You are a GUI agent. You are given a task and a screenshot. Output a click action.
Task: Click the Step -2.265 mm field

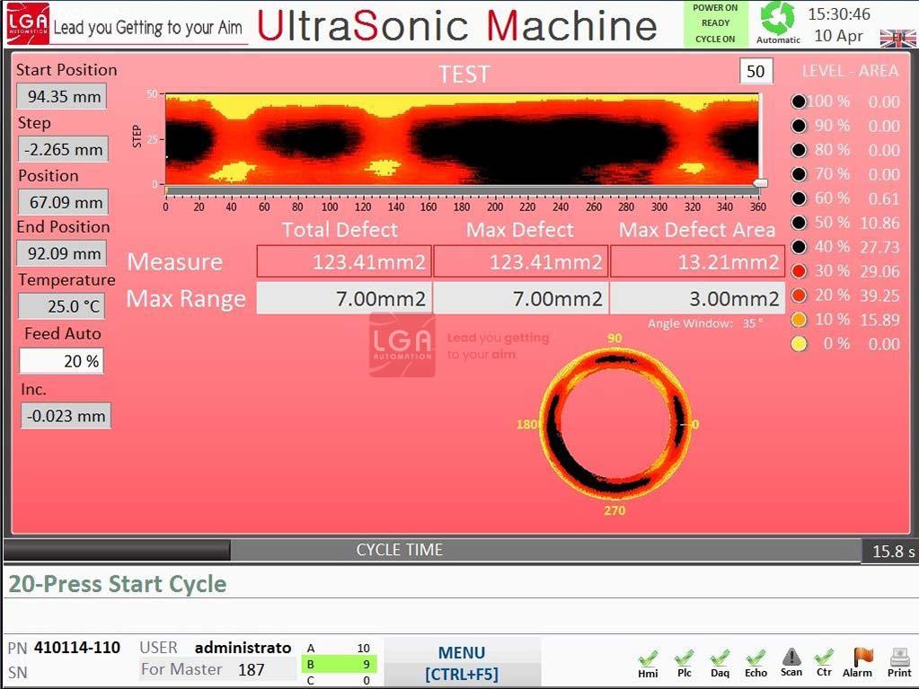[63, 149]
